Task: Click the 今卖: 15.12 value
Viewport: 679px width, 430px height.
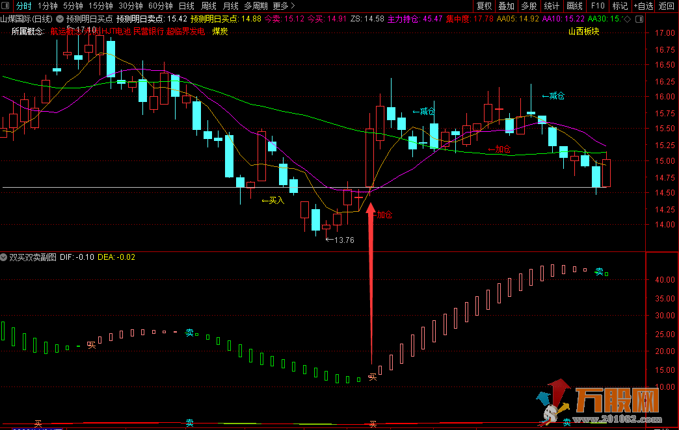Action: coord(284,19)
